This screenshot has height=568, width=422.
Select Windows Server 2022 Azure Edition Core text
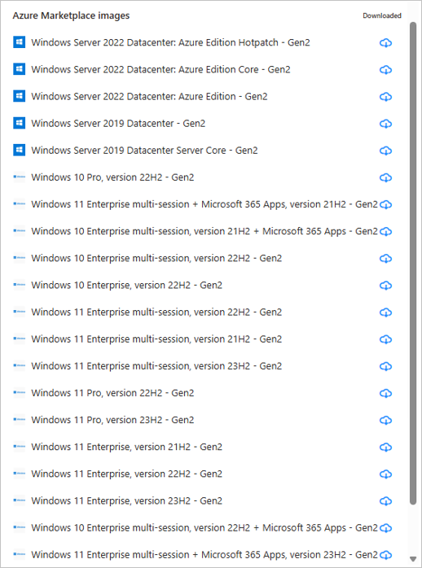coord(160,69)
